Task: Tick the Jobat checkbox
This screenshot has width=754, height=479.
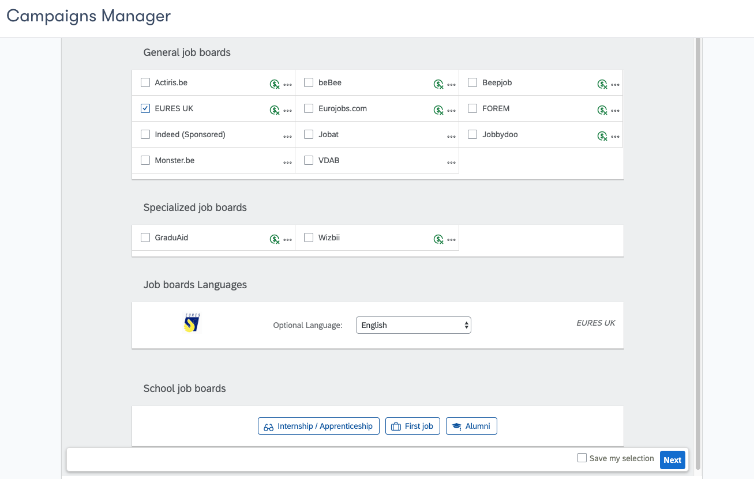Action: point(309,134)
